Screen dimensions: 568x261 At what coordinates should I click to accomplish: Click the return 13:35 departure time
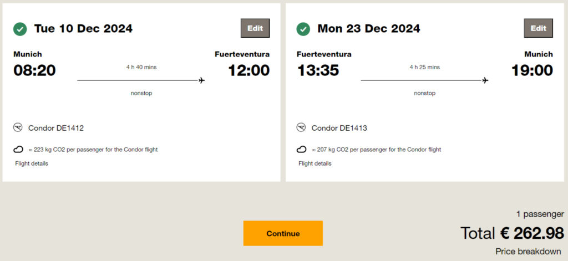coord(318,70)
